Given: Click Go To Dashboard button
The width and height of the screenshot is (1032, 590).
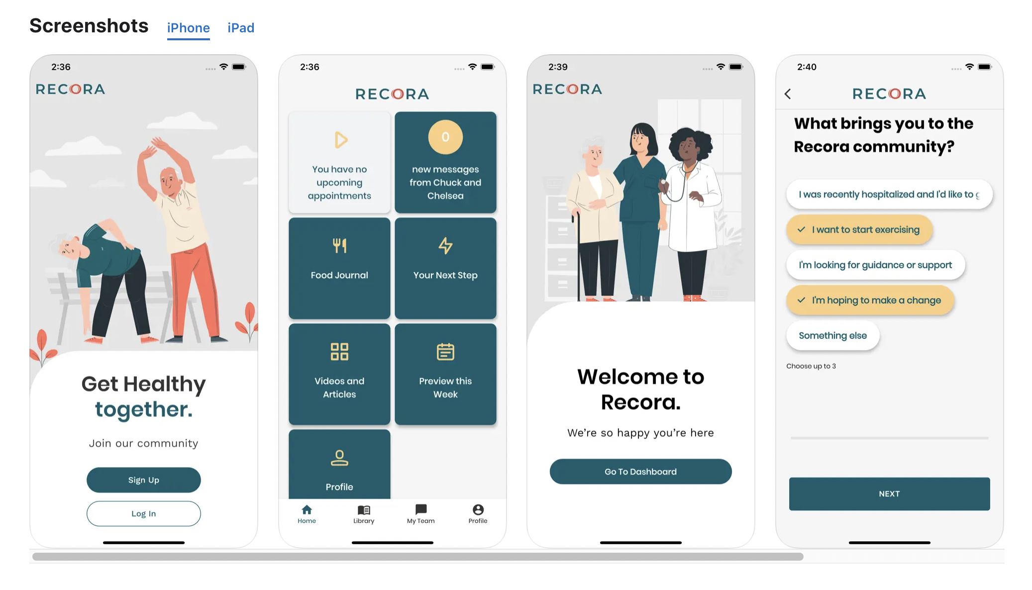Looking at the screenshot, I should coord(641,471).
